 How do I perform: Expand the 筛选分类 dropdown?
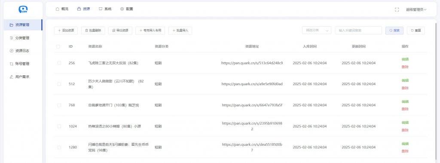click(x=317, y=31)
